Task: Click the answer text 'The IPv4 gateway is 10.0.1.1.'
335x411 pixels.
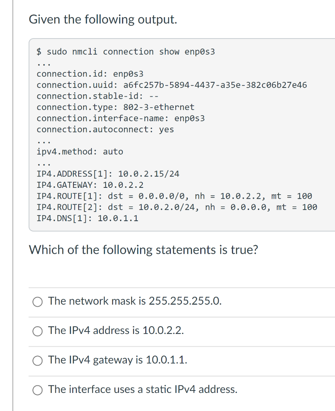Action: (118, 360)
